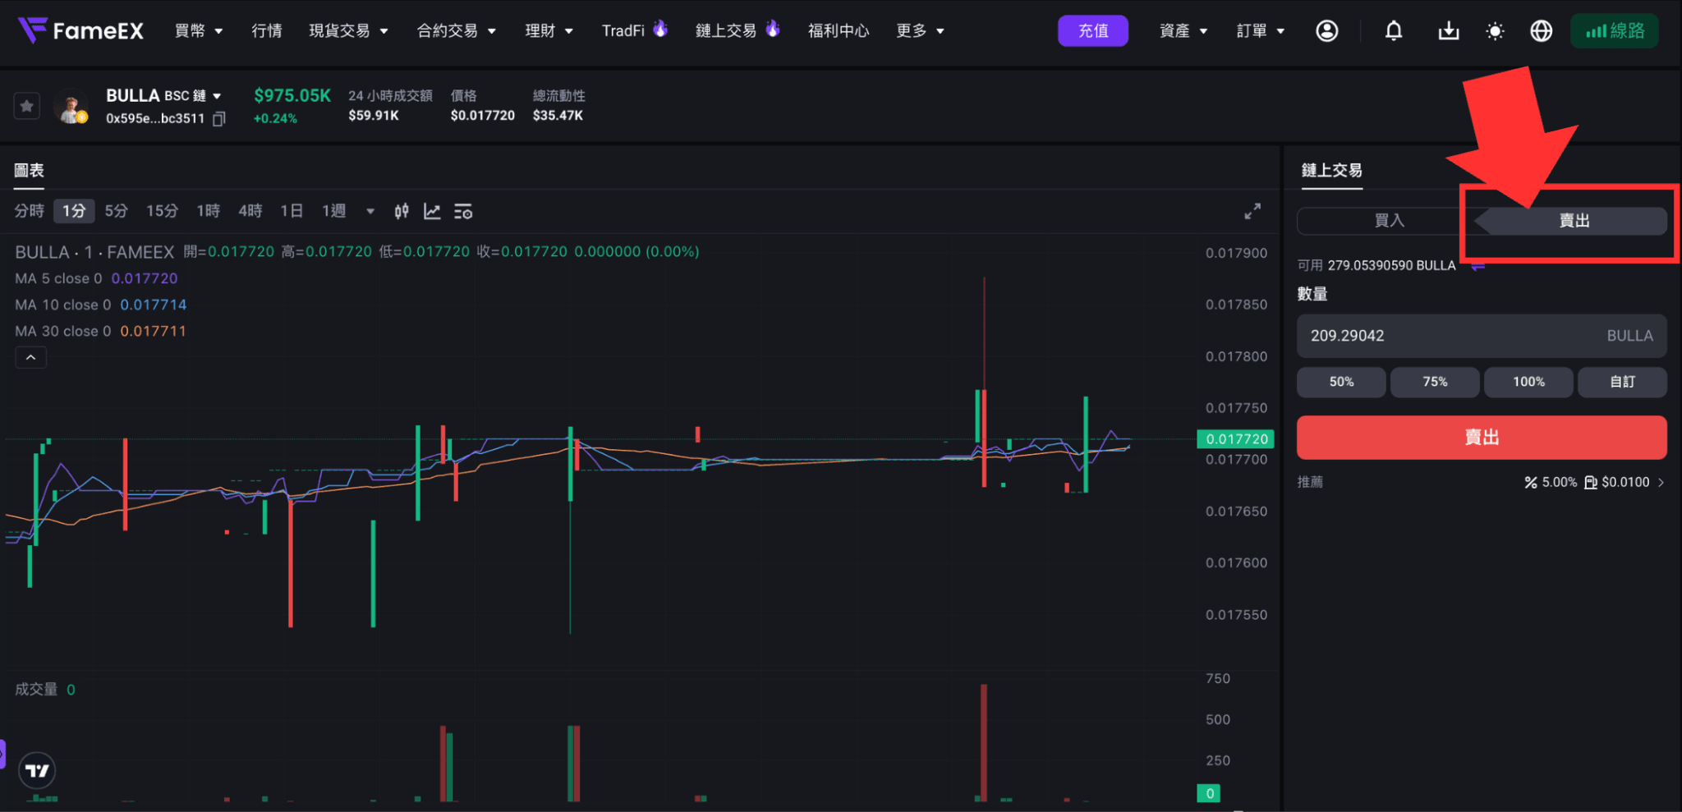This screenshot has width=1682, height=812.
Task: Expand the 理財 dropdown
Action: [x=549, y=31]
